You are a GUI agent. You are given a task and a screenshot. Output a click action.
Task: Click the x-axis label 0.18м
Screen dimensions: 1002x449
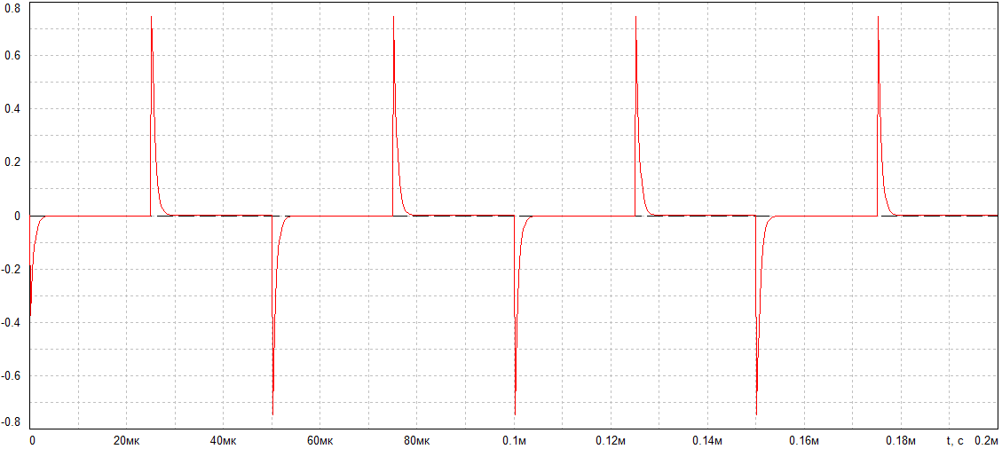(903, 441)
